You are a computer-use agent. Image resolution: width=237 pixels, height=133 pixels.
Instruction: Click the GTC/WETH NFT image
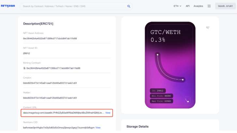[170, 65]
